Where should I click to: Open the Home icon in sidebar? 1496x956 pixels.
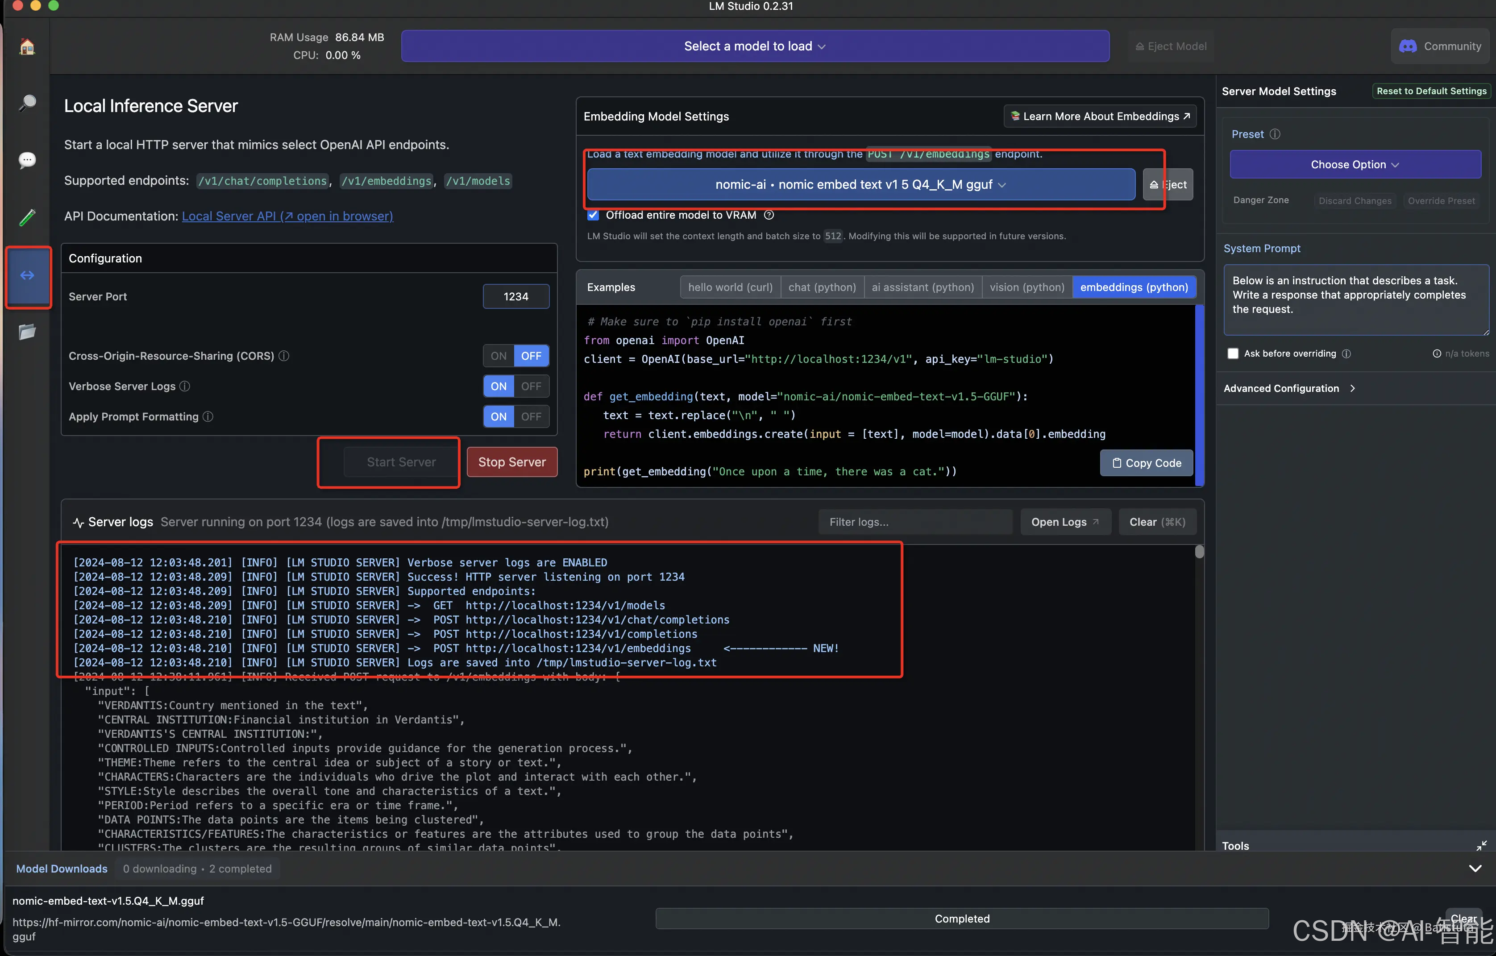[27, 46]
